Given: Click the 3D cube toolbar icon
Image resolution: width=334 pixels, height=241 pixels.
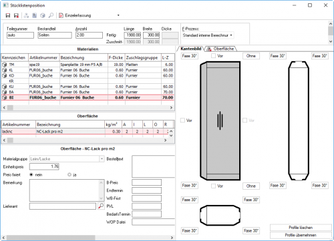Looking at the screenshot, I should pos(43,15).
